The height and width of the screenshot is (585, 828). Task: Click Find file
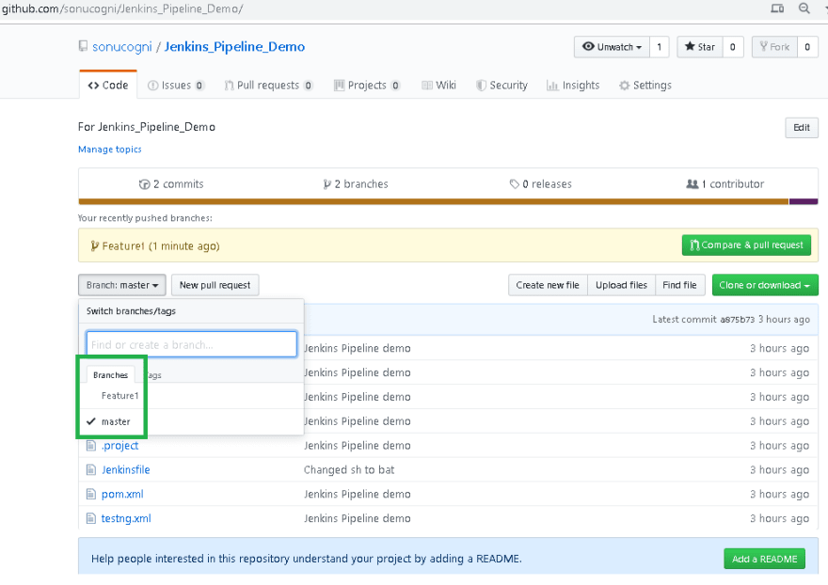coord(679,285)
